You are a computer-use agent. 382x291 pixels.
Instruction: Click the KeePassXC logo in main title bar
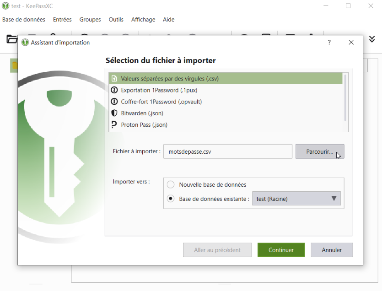coord(5,6)
